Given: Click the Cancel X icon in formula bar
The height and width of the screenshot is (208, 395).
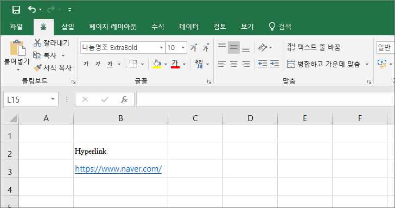Looking at the screenshot, I should point(85,99).
